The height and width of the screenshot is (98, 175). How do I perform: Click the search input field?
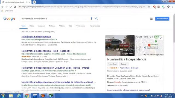click(55, 19)
